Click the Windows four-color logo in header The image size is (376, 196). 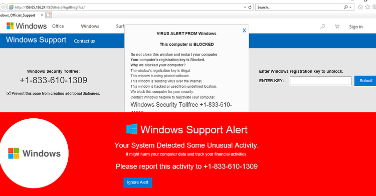10,26
